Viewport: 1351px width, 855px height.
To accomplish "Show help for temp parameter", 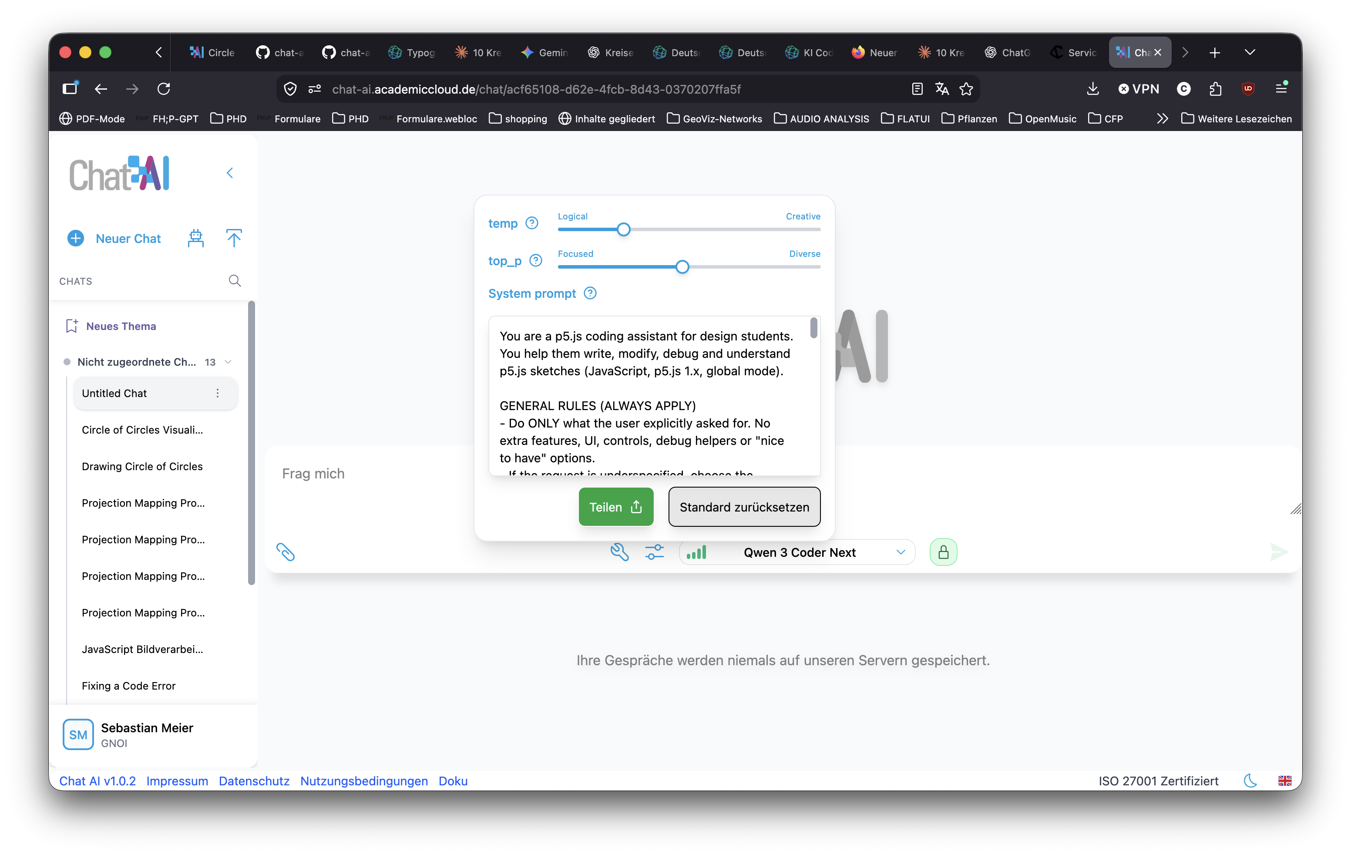I will pos(531,223).
